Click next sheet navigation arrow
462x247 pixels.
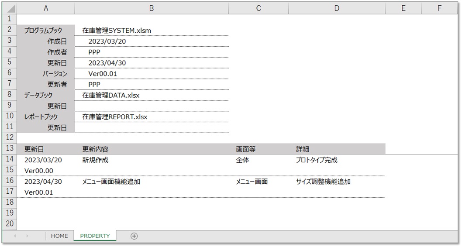pos(27,236)
